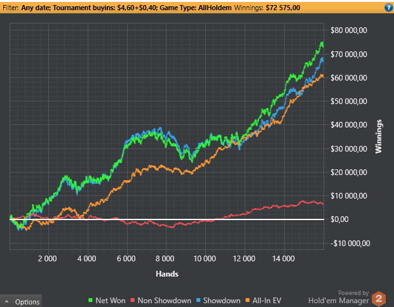Click the Hold'em Manager 2 logo icon

click(x=379, y=299)
